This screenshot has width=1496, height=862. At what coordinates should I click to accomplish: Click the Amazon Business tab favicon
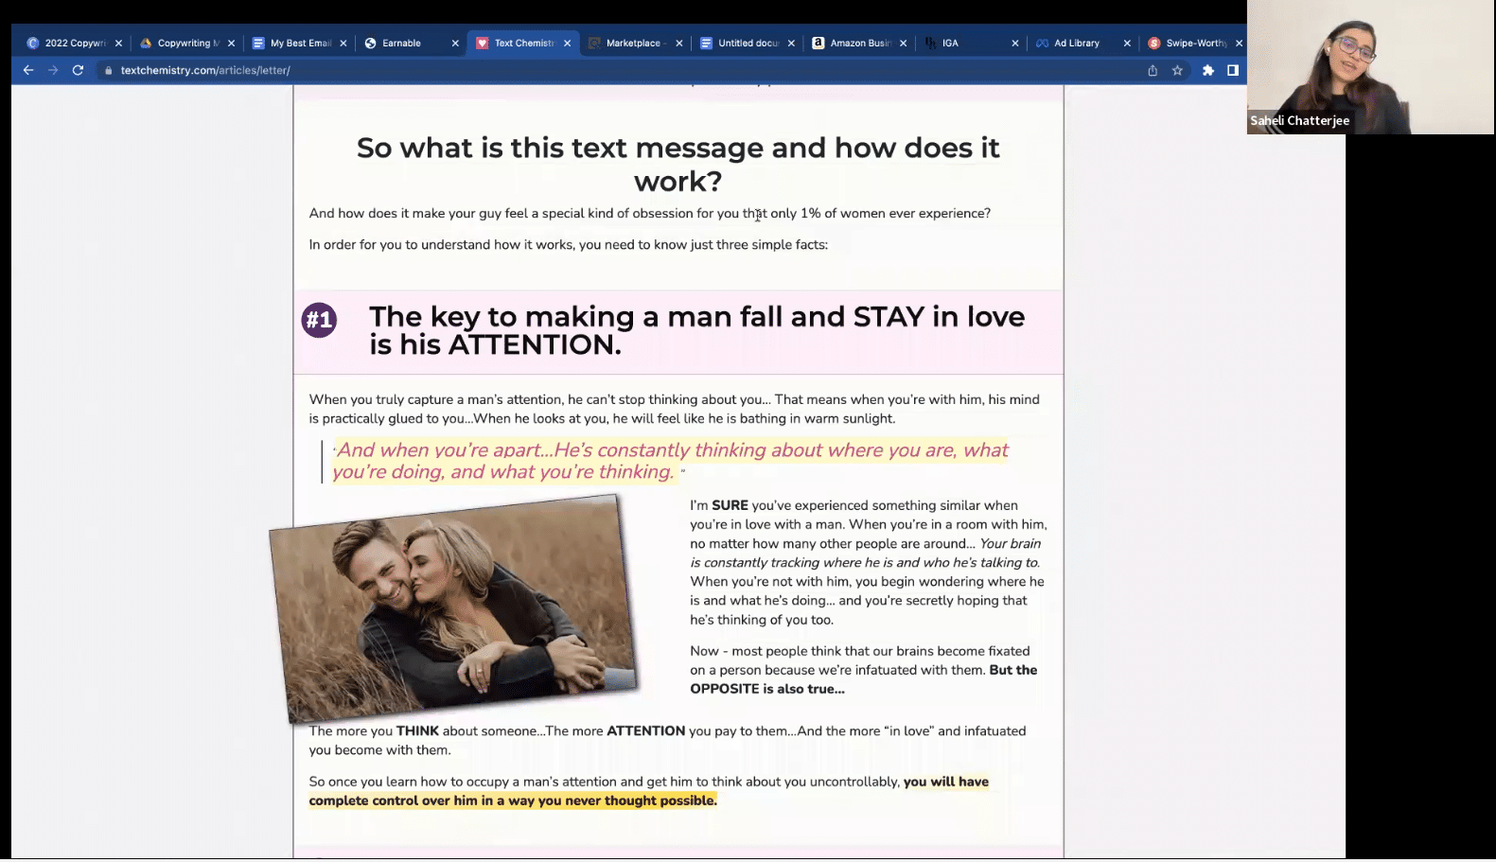(x=818, y=43)
